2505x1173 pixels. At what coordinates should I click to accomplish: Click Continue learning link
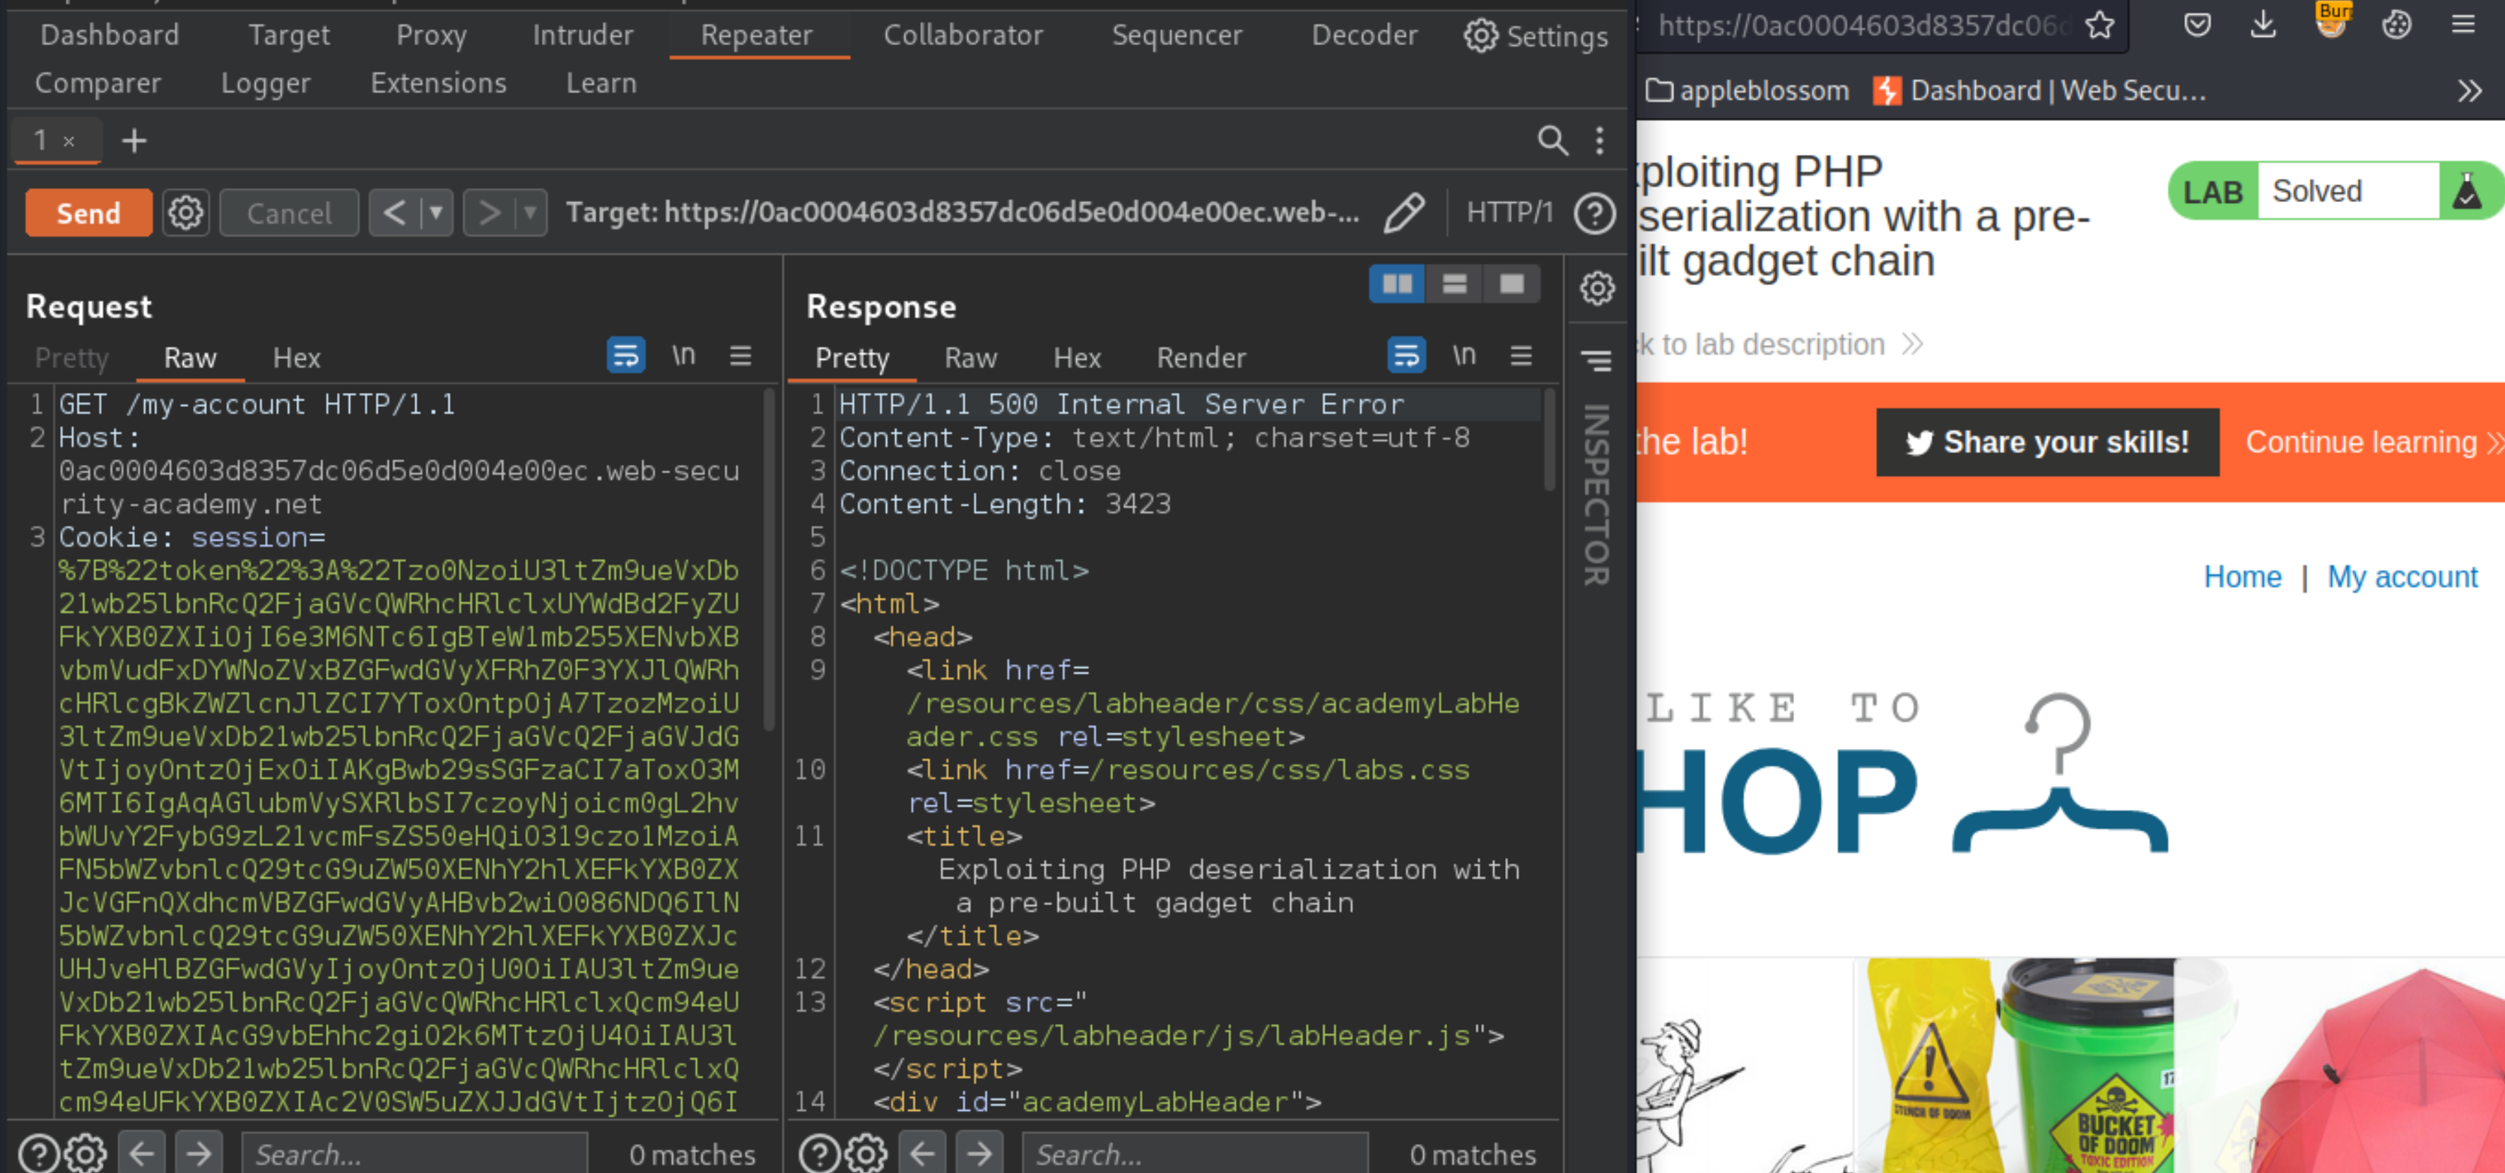point(2374,442)
